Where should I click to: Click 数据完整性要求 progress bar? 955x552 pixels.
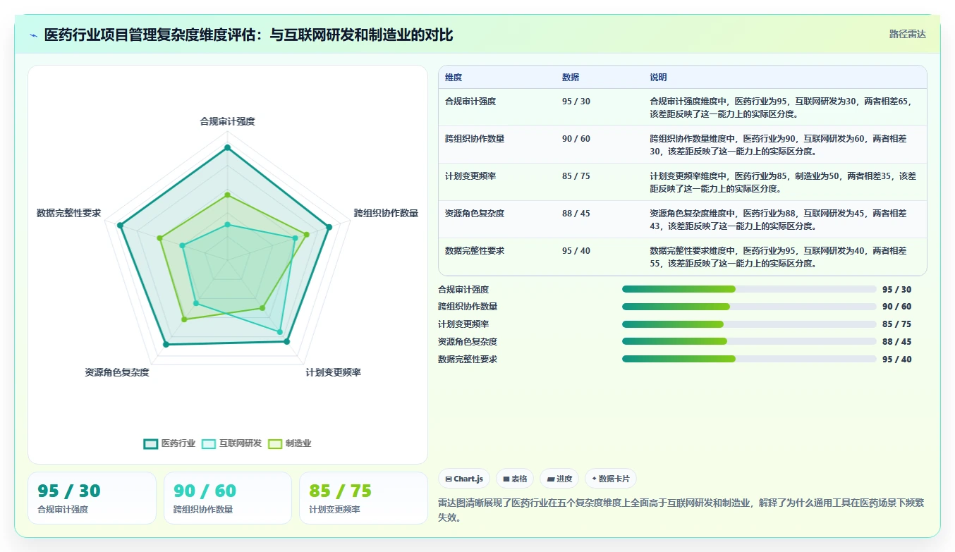(749, 359)
